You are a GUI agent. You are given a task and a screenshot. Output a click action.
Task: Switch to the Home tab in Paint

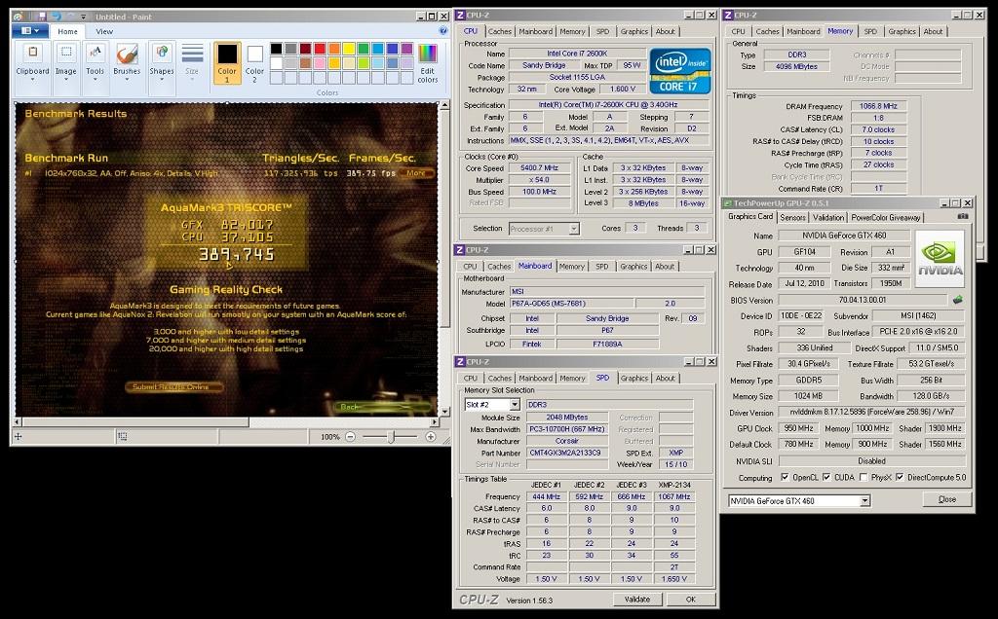point(67,31)
